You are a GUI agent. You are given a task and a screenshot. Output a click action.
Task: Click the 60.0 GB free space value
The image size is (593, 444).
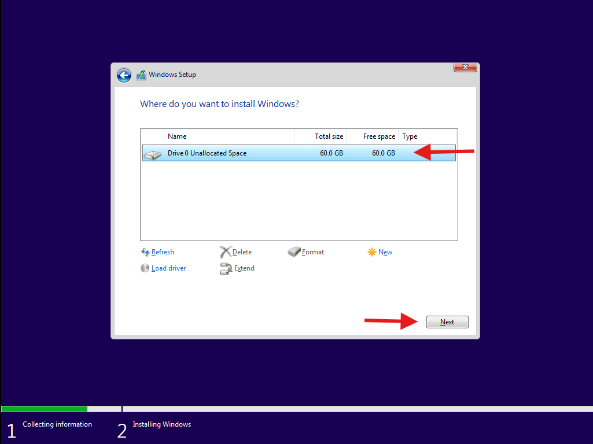coord(384,153)
